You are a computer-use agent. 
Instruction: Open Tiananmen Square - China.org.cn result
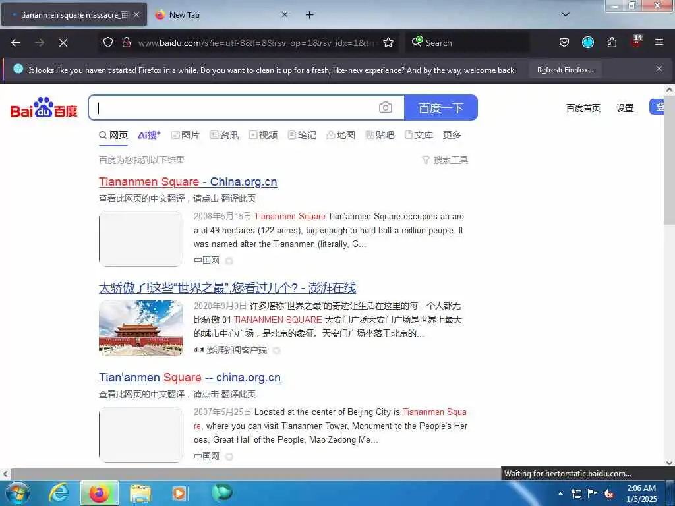(x=188, y=182)
